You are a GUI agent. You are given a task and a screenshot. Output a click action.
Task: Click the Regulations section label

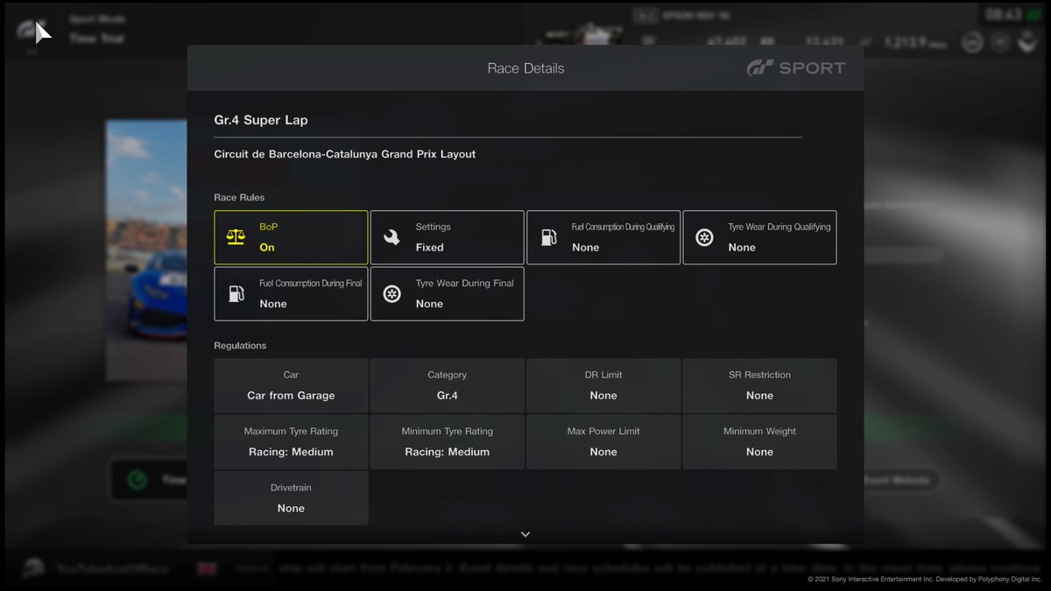[x=240, y=346]
